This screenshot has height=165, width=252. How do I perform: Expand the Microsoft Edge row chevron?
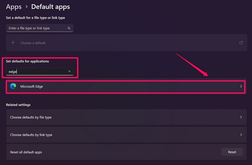click(x=241, y=86)
